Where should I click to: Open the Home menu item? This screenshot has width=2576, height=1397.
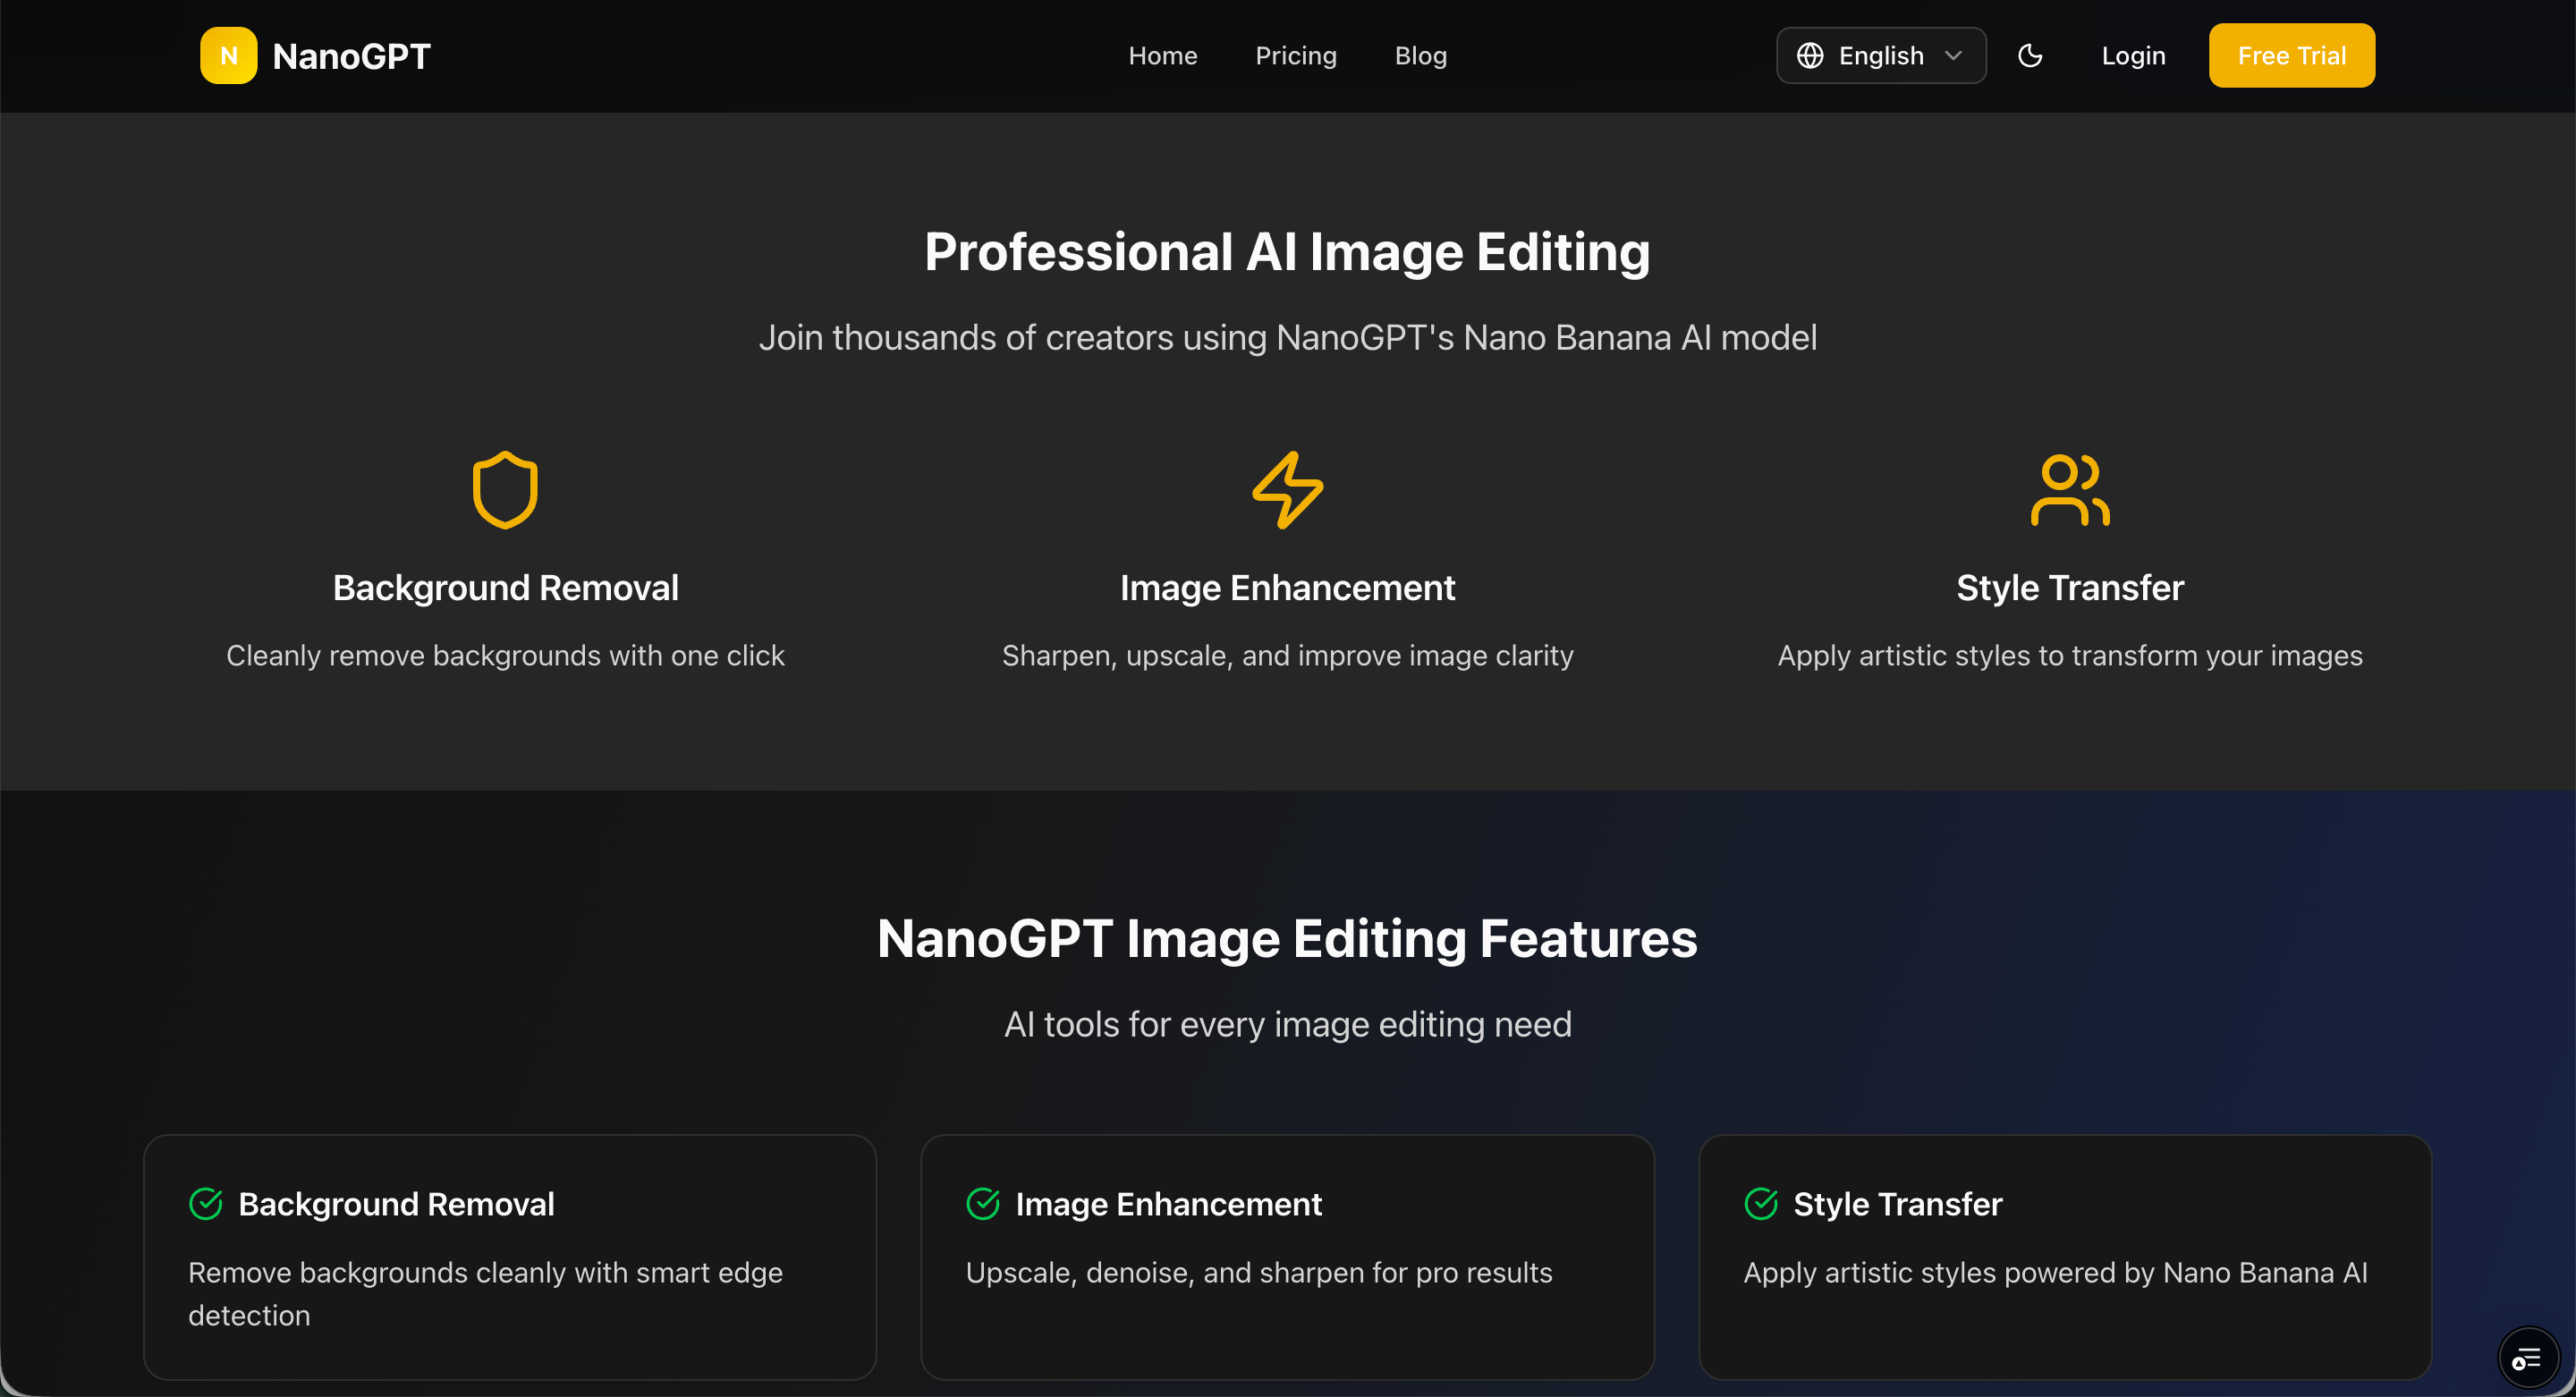[x=1163, y=55]
